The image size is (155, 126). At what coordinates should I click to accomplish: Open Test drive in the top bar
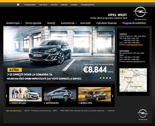[x=43, y=5]
